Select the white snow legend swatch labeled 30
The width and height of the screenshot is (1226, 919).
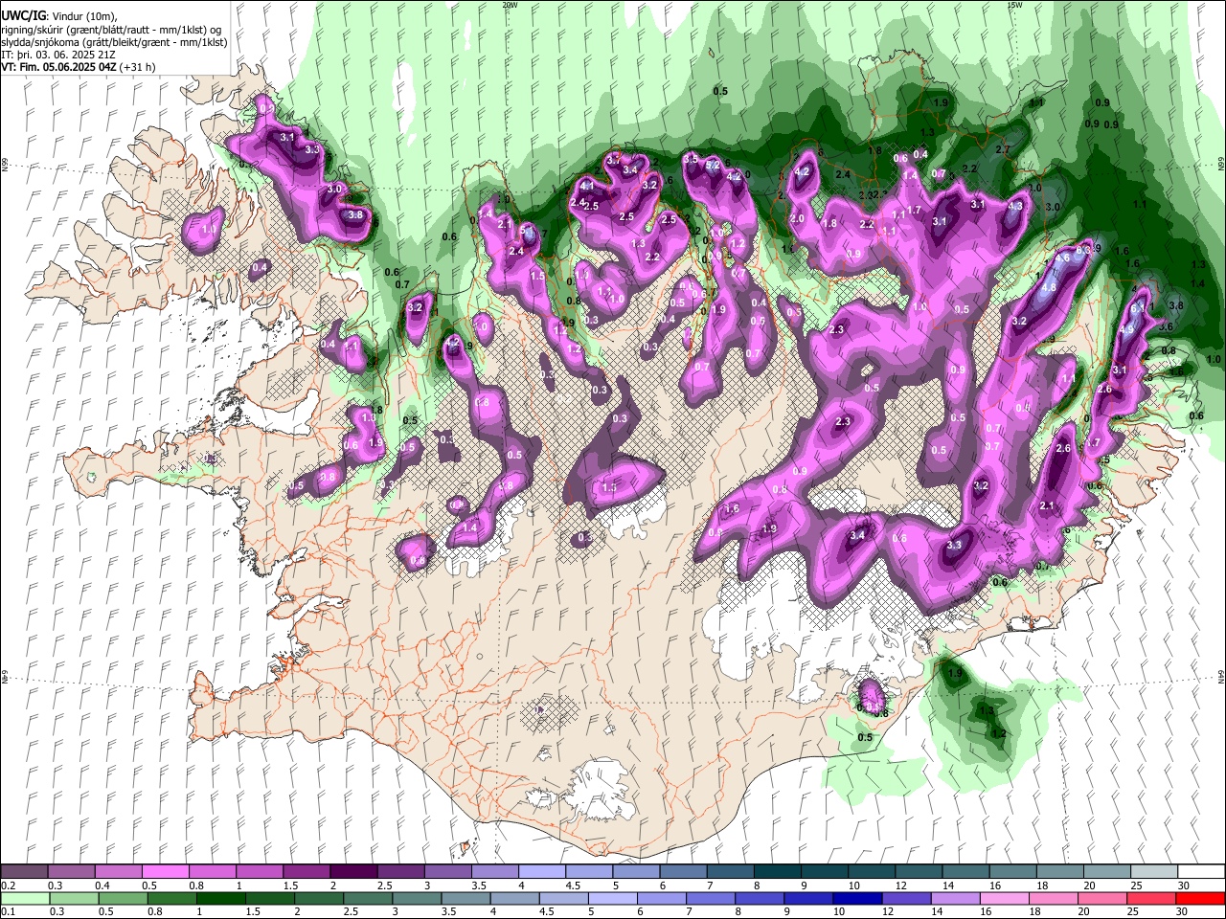tap(1201, 872)
